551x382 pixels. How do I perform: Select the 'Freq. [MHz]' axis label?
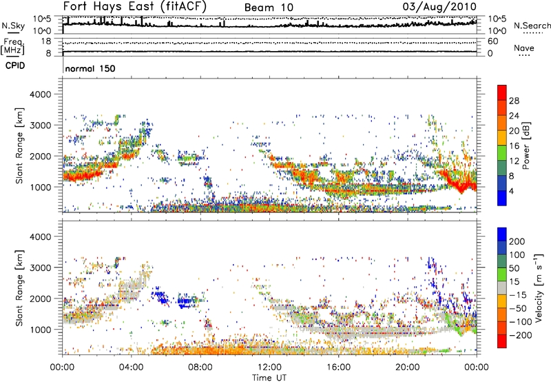pyautogui.click(x=12, y=46)
